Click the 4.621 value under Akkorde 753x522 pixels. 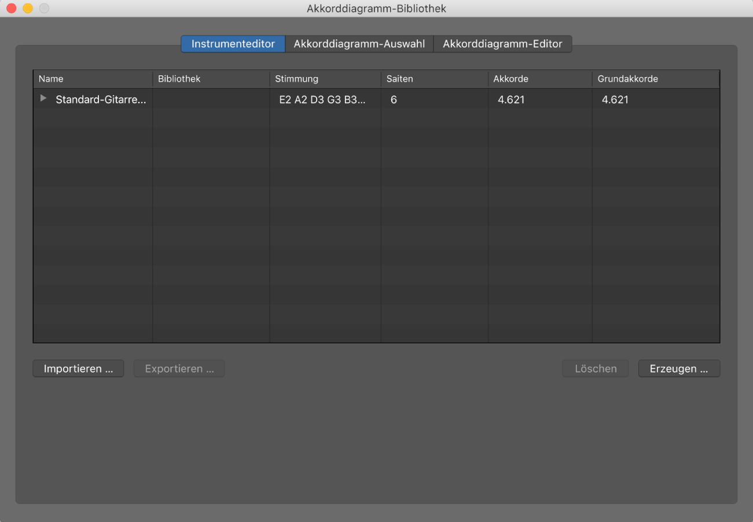511,100
